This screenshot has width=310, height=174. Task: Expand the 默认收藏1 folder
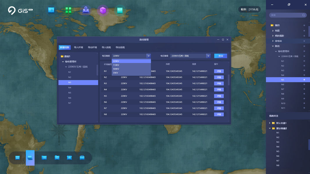pyautogui.click(x=270, y=123)
